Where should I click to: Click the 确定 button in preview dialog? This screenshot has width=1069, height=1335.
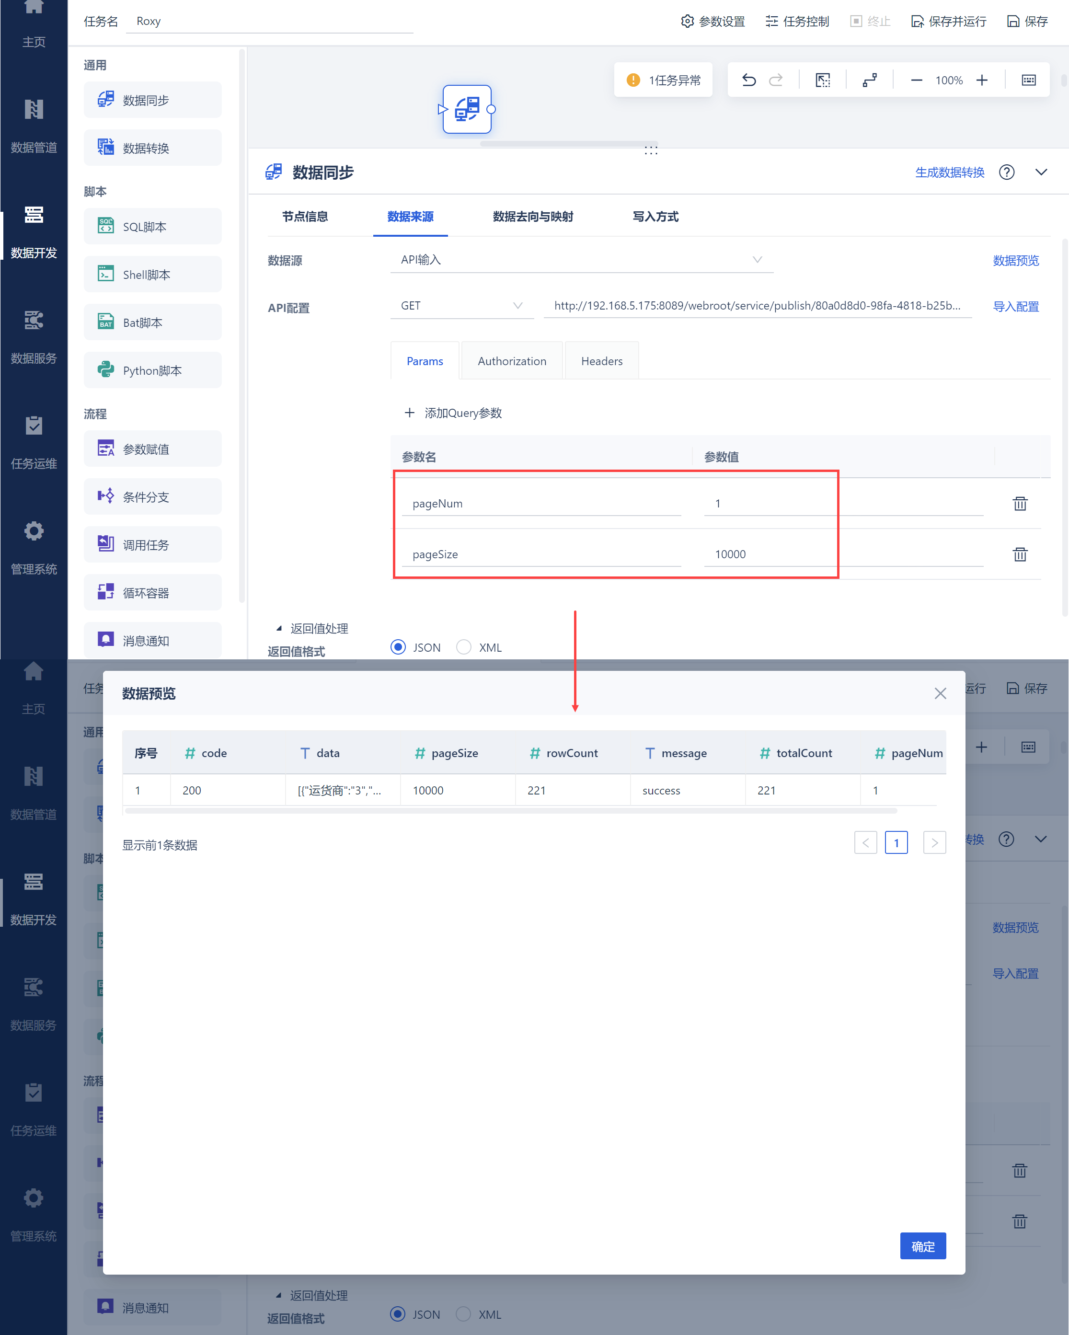pos(922,1246)
